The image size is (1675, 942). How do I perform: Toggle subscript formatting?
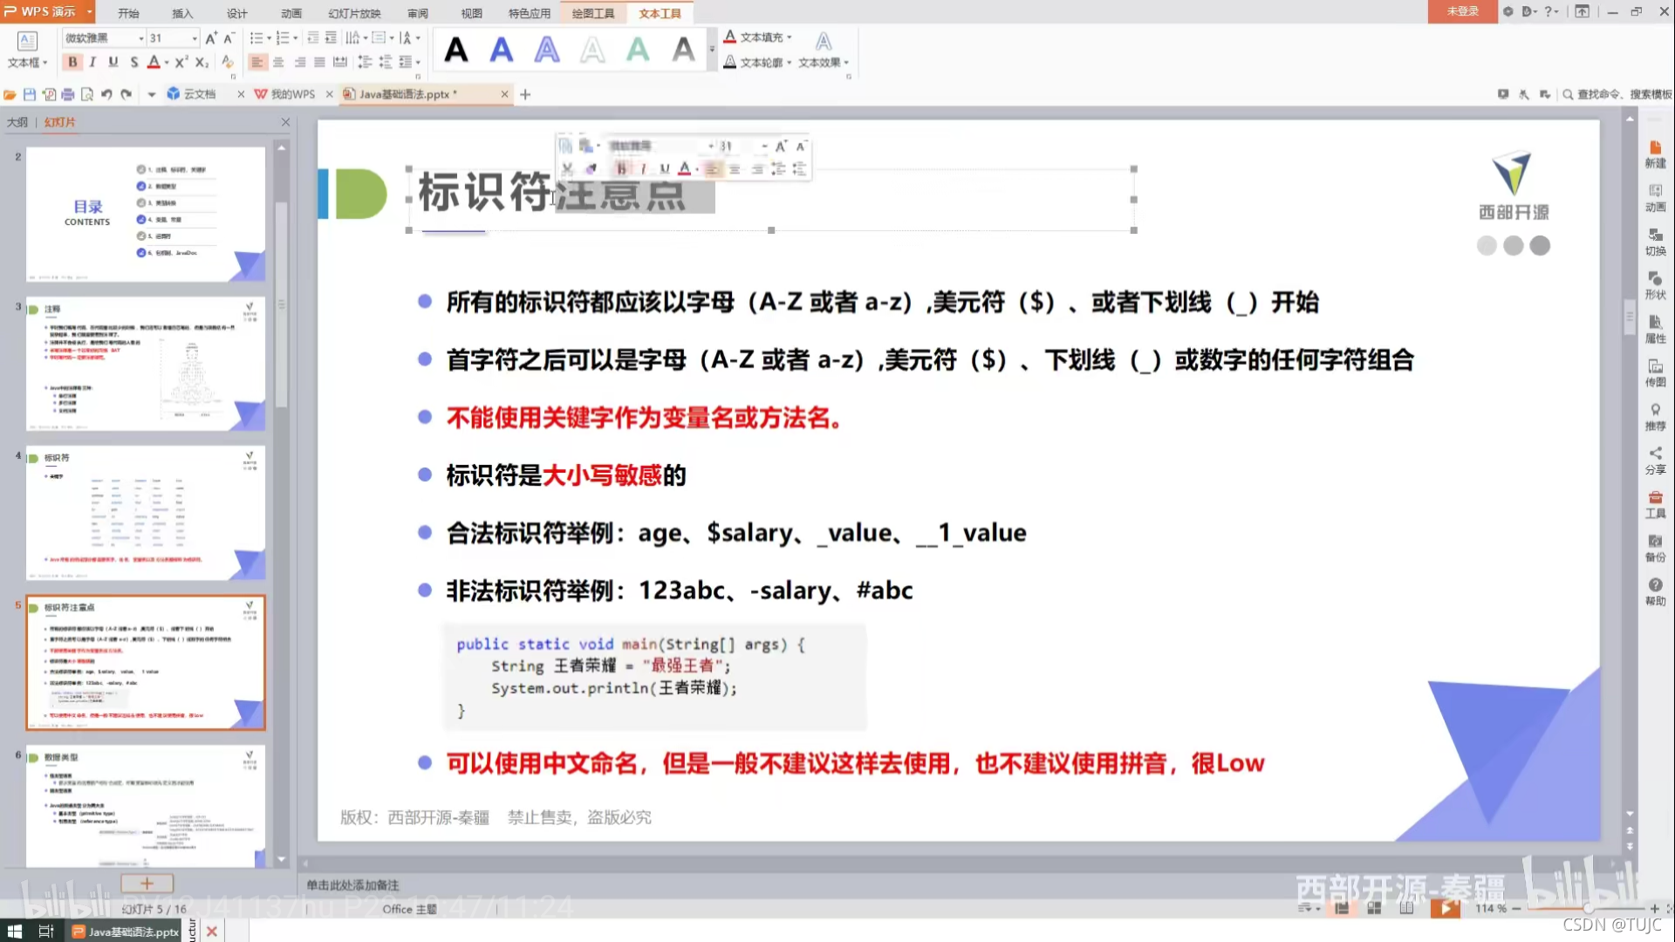pos(202,62)
